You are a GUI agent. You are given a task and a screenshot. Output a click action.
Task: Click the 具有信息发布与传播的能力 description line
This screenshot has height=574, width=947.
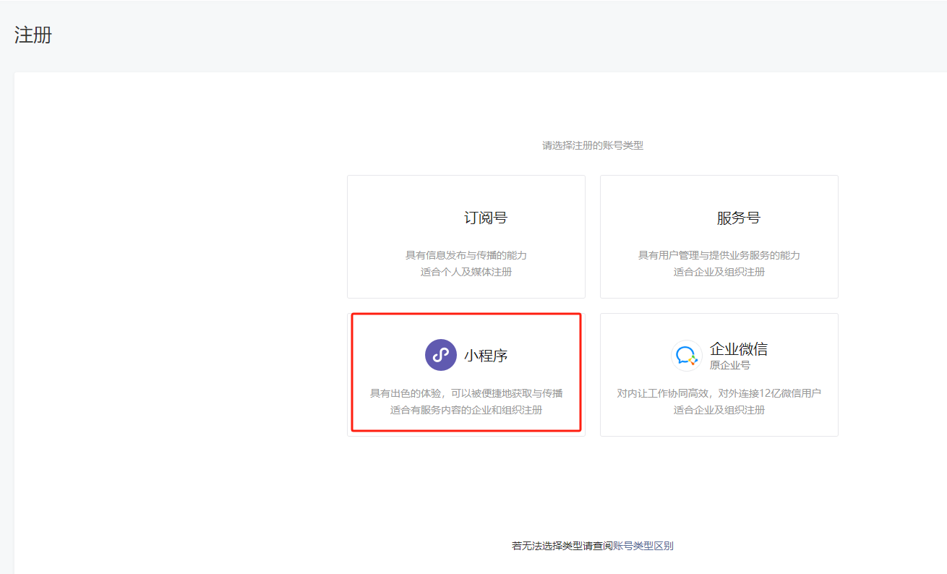pos(466,255)
